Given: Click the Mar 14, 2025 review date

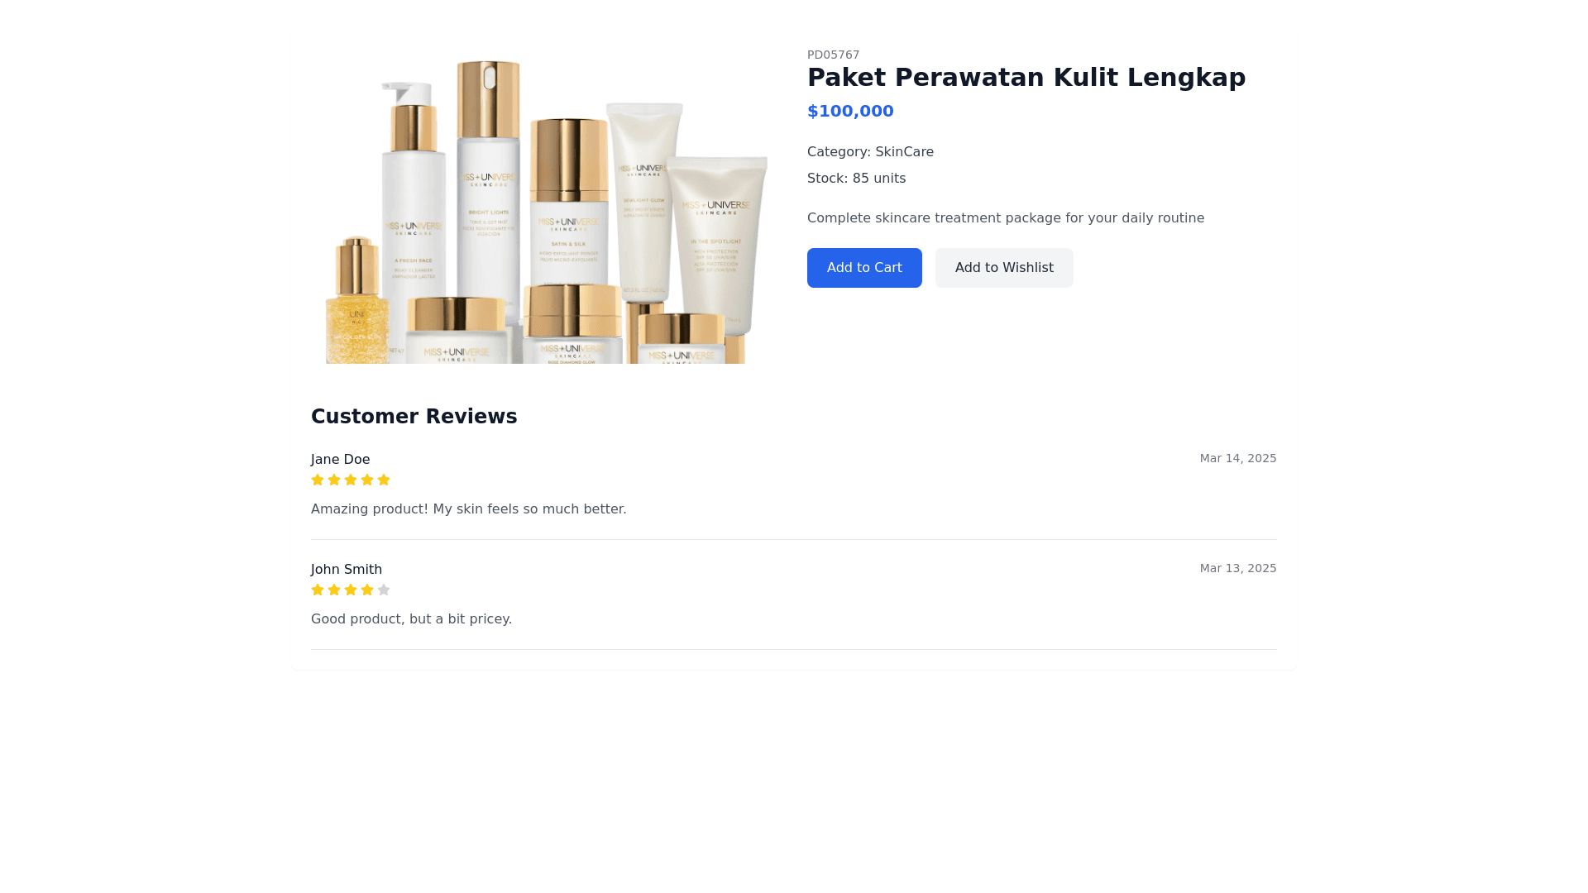Looking at the screenshot, I should coord(1238,458).
